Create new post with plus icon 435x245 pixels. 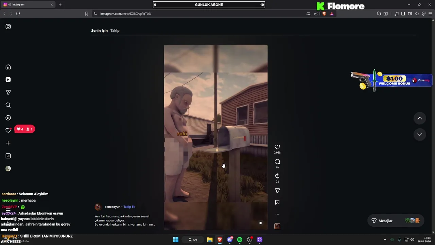pyautogui.click(x=8, y=143)
